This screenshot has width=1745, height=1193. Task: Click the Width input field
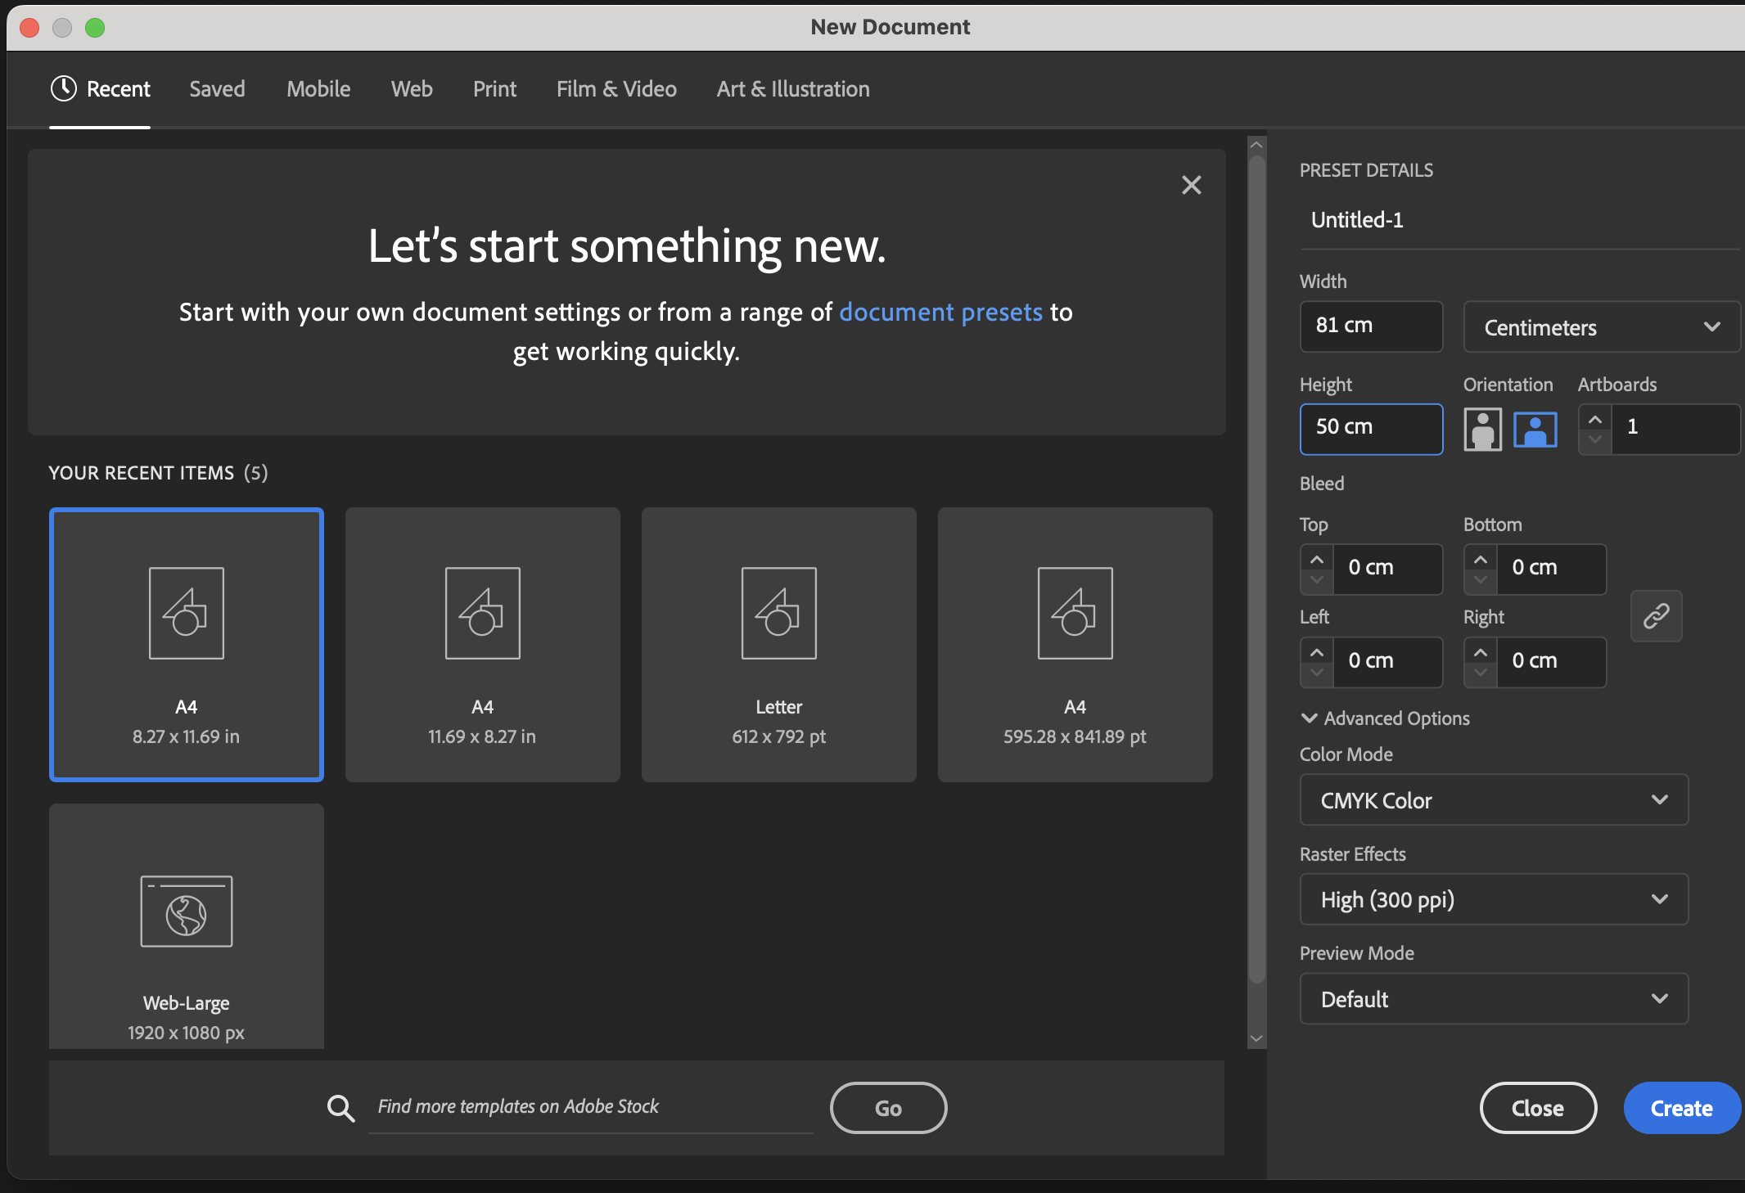1371,326
